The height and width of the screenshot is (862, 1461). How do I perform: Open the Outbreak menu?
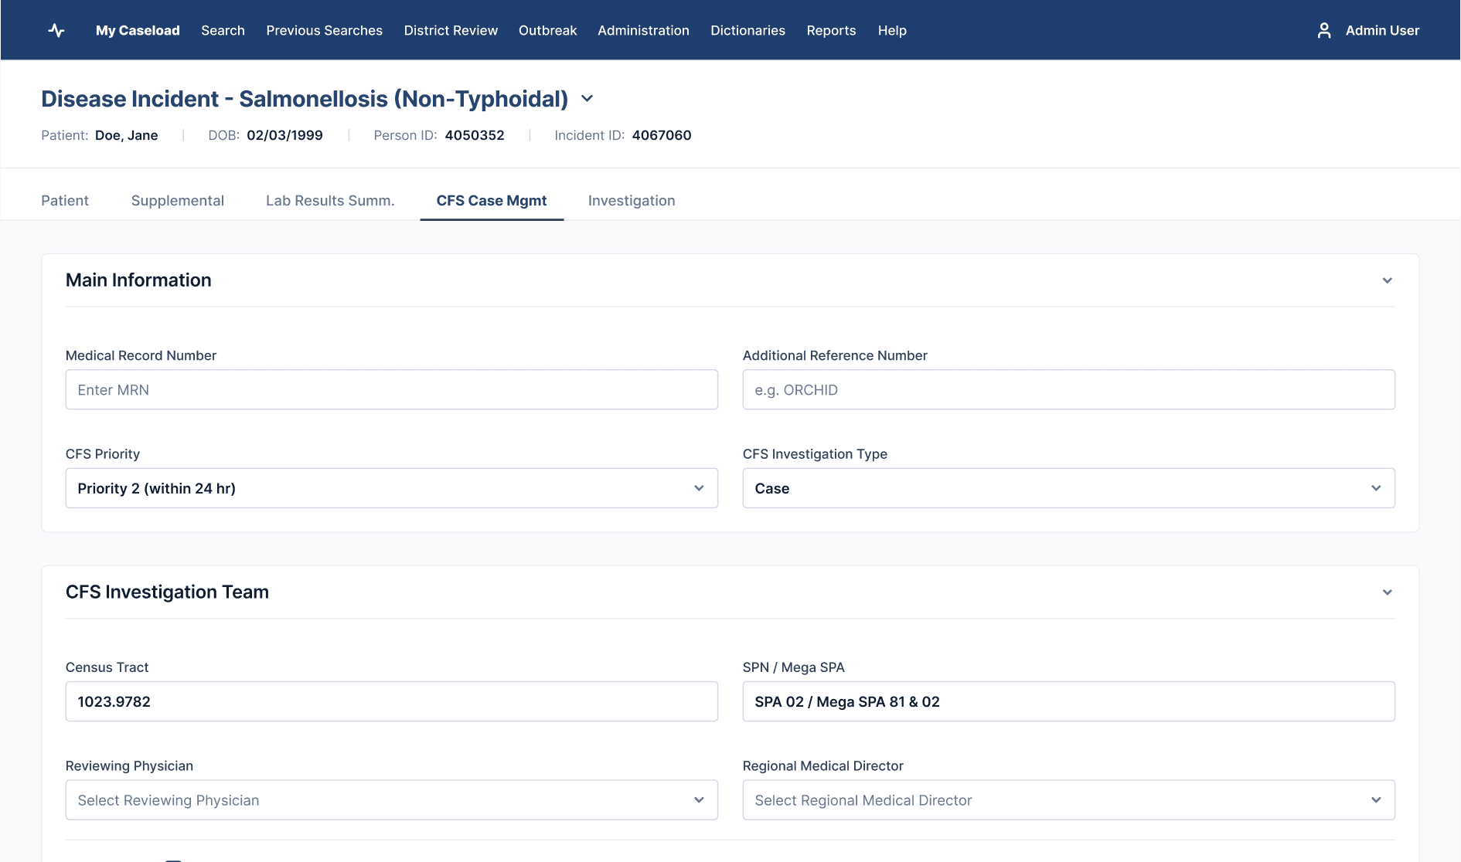(548, 30)
